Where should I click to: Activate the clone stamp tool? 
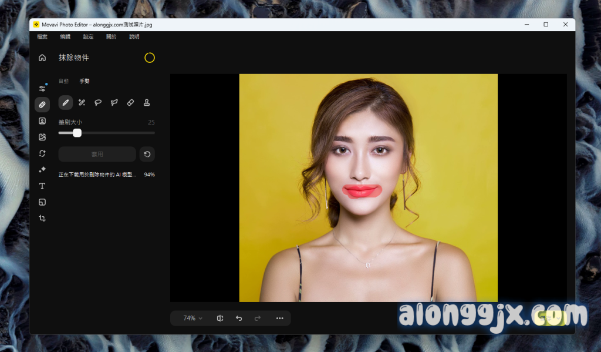[x=147, y=103]
